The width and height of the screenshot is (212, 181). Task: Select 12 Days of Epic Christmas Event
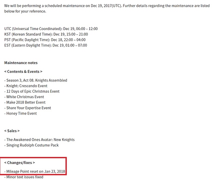(32, 92)
